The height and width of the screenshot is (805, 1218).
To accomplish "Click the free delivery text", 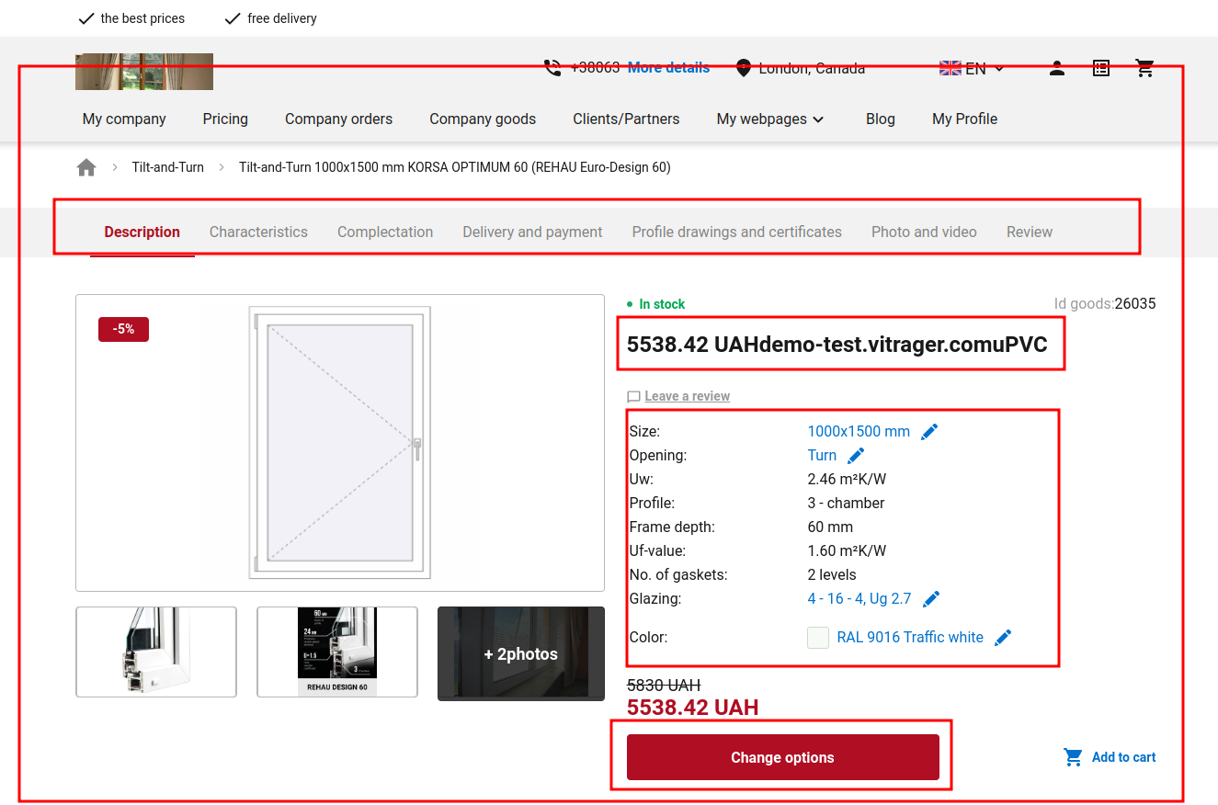I will (282, 18).
